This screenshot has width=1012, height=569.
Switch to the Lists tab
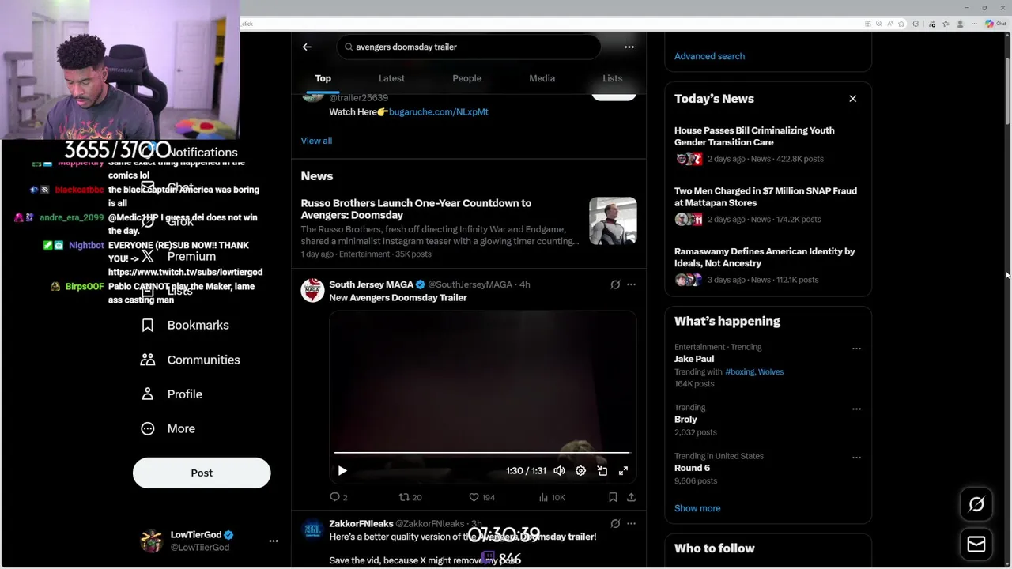612,78
